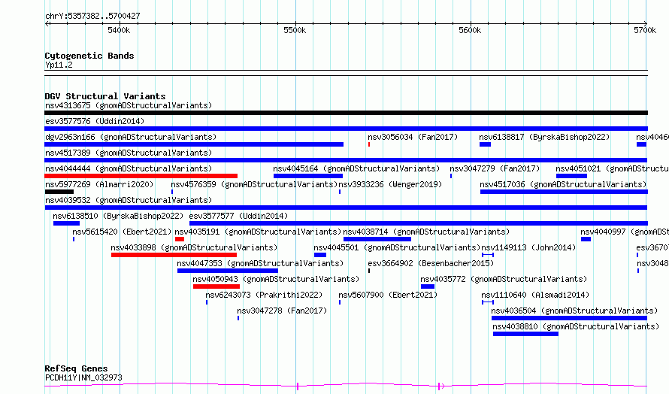
Task: Click the 5600k ruler position
Action: pos(470,30)
